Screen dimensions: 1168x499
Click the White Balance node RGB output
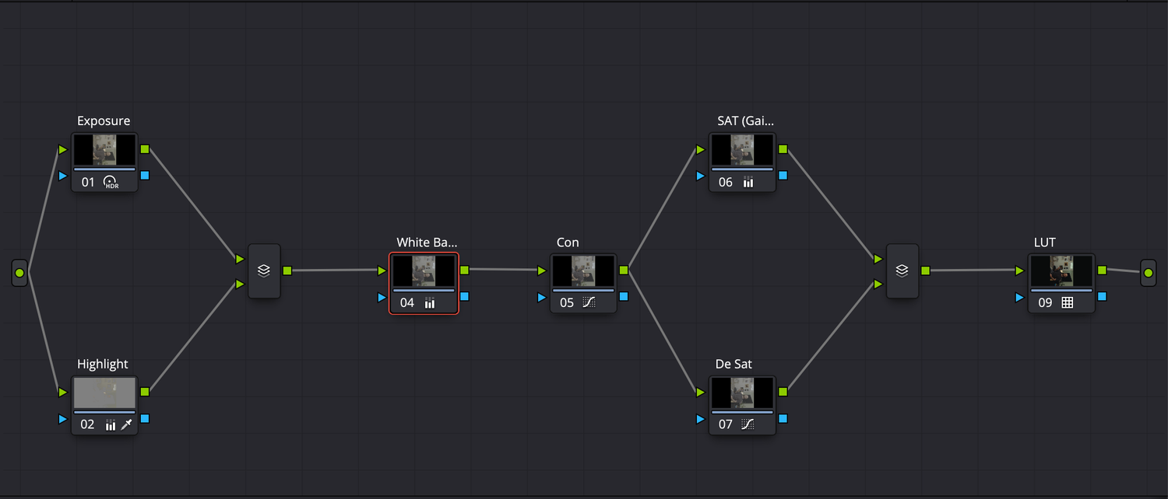point(464,270)
